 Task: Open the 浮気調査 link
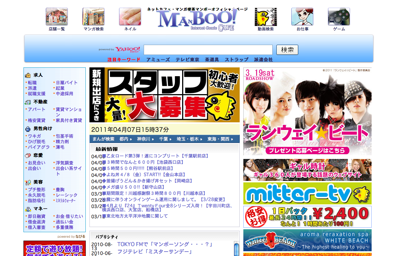click(65, 163)
